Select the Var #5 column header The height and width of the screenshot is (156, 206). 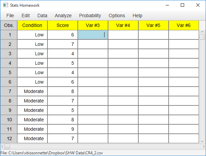(x=153, y=25)
